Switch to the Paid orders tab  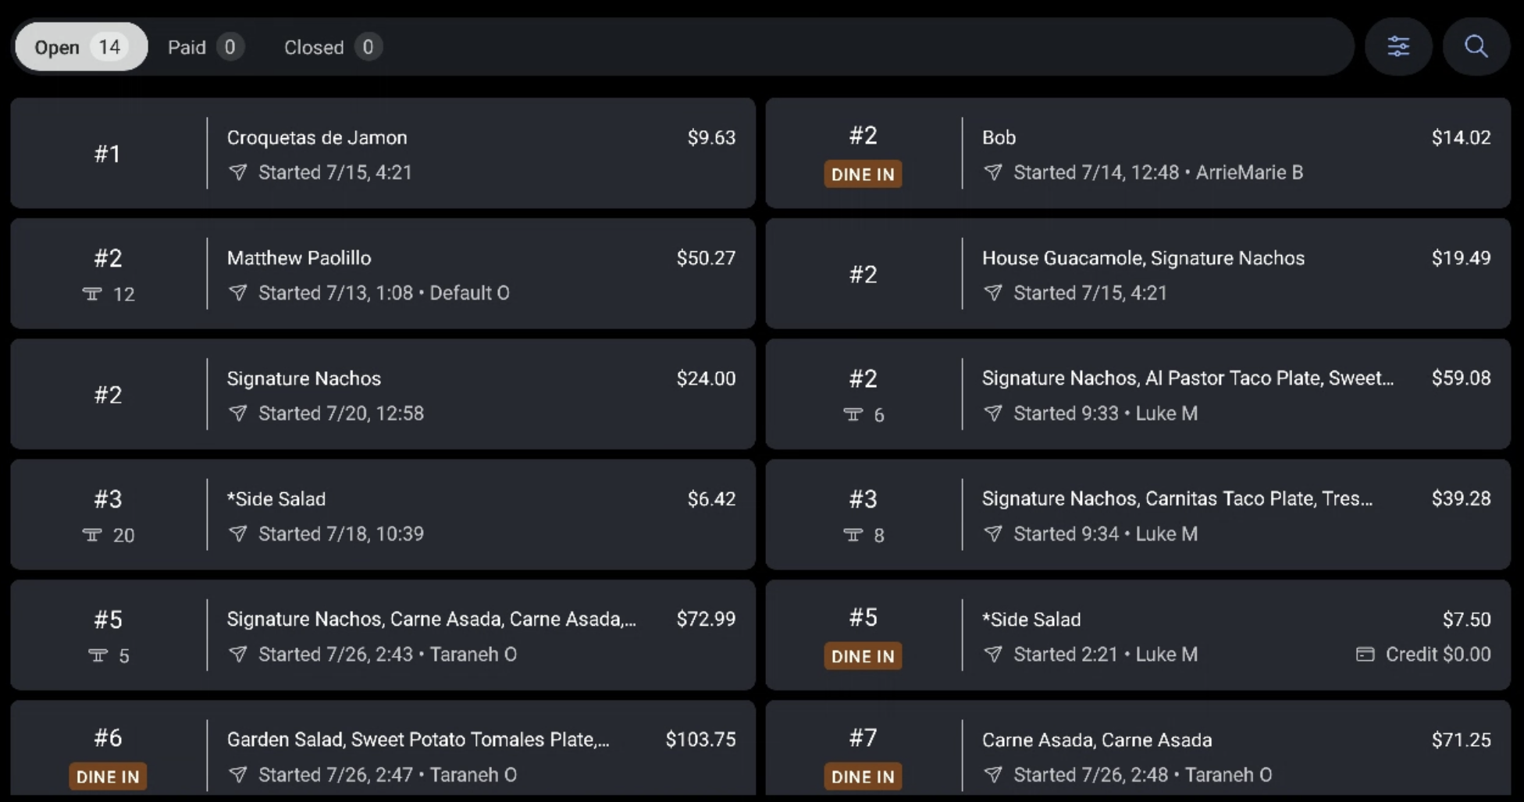[x=205, y=47]
